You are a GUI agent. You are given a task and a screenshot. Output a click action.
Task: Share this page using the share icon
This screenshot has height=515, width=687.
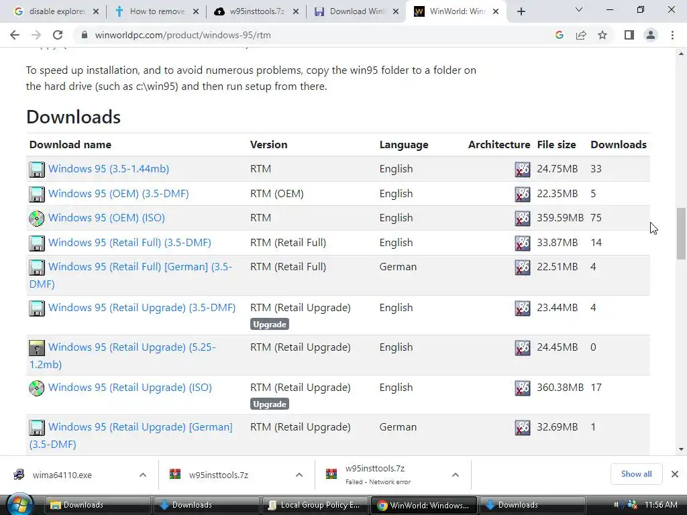click(581, 35)
